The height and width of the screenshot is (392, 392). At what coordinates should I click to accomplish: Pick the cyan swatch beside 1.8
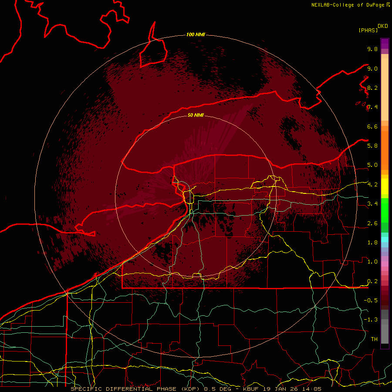[385, 239]
